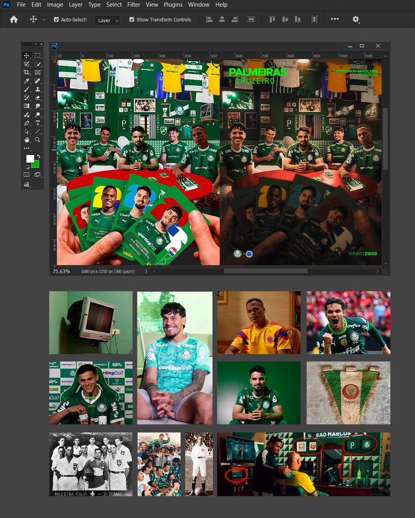Select the Hand tool
The height and width of the screenshot is (518, 415).
[27, 140]
